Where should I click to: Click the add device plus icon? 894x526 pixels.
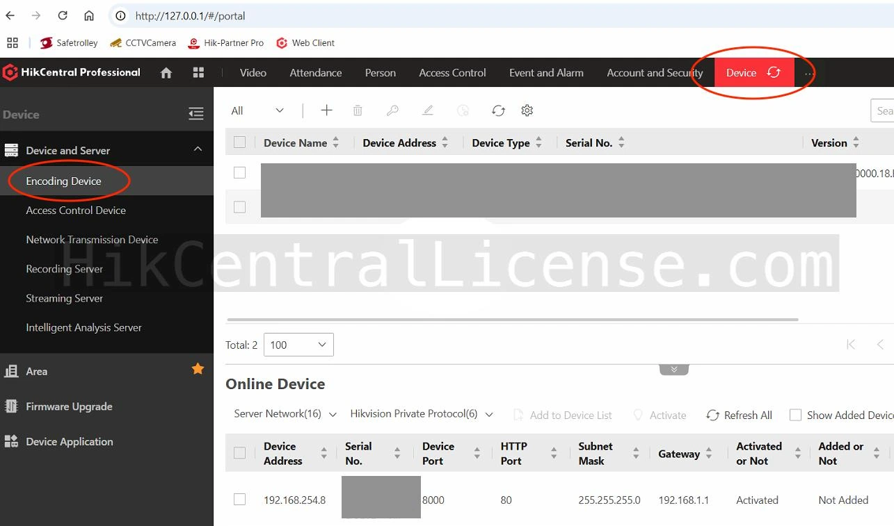coord(326,110)
